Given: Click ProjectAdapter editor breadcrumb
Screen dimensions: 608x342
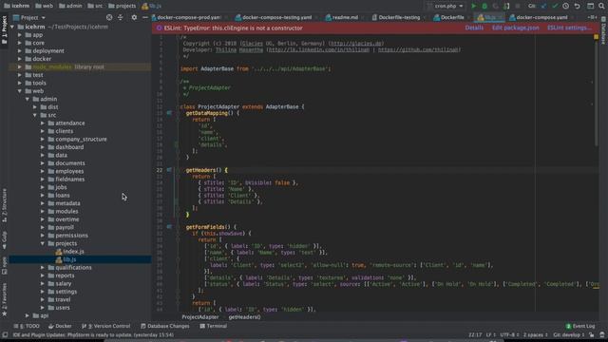Looking at the screenshot, I should [200, 317].
